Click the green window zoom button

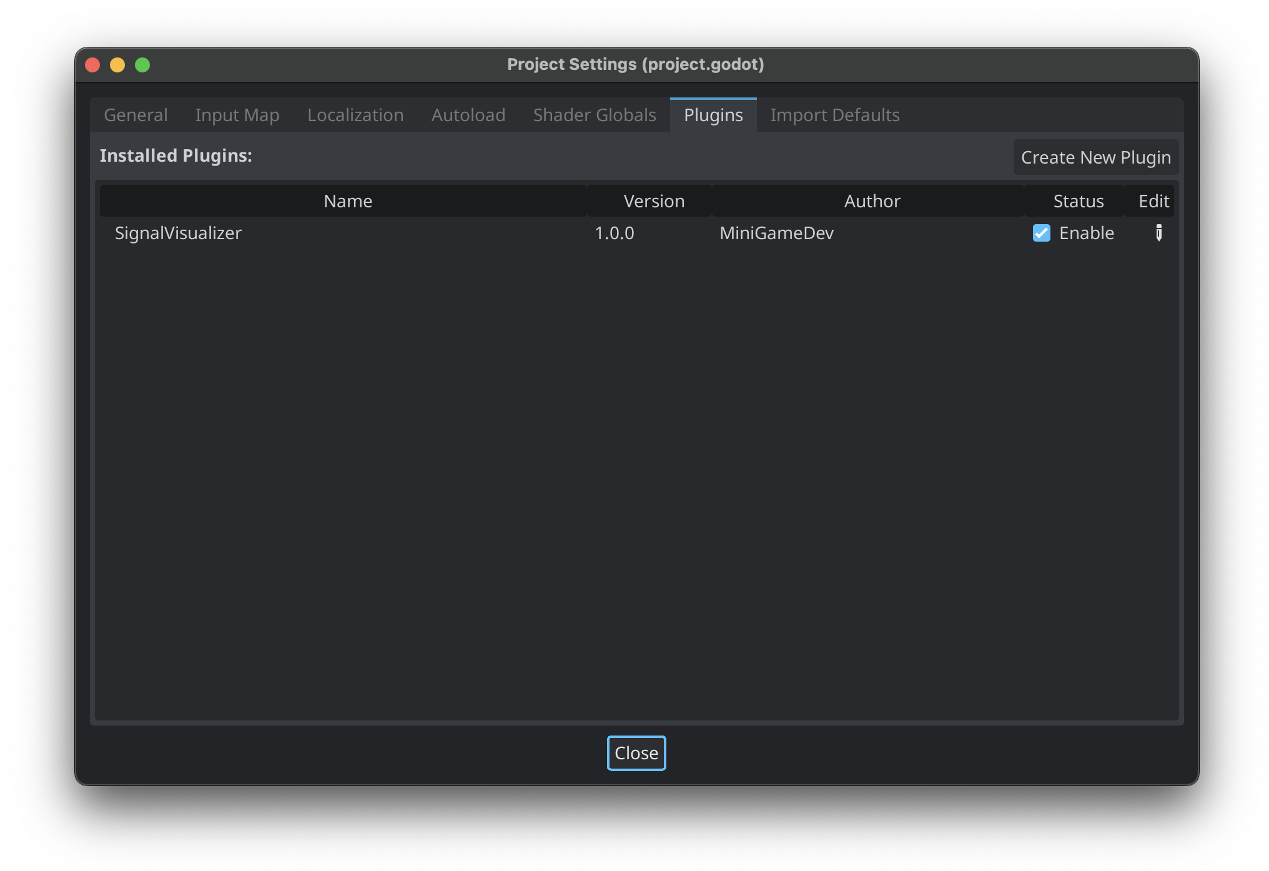pyautogui.click(x=142, y=65)
